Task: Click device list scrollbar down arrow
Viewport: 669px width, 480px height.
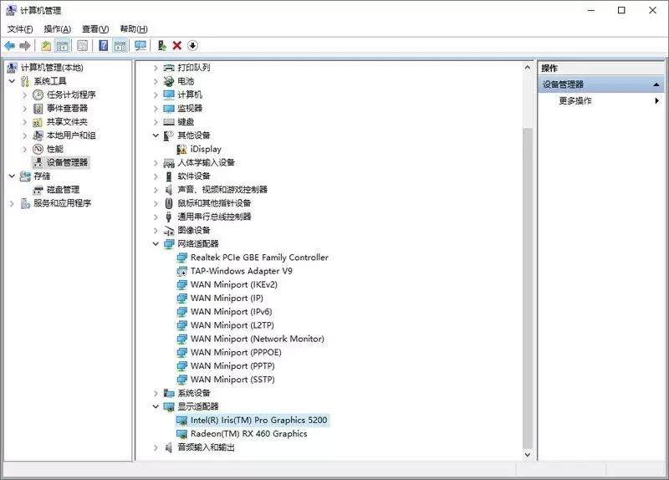Action: click(x=528, y=455)
